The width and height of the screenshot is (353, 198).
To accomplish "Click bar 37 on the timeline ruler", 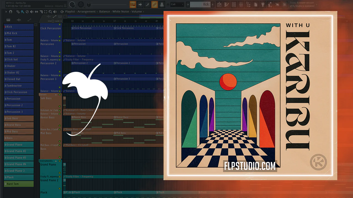I will (x=114, y=21).
